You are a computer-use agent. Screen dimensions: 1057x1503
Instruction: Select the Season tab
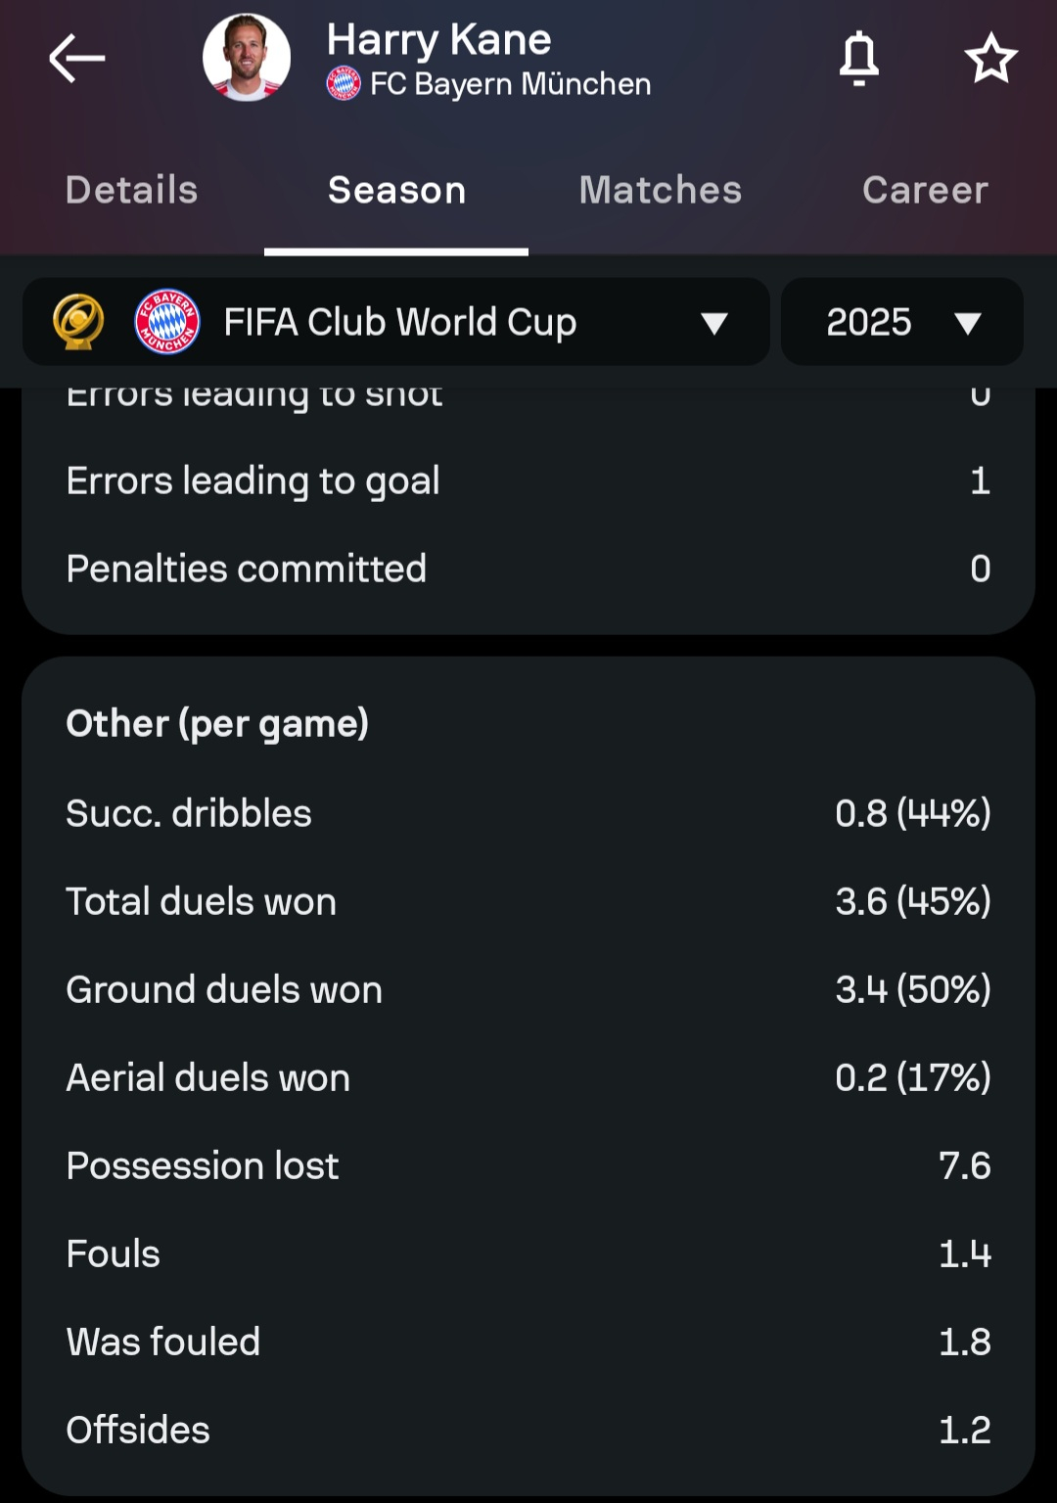point(396,190)
